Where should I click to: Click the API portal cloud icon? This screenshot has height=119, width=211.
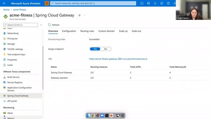[x=4, y=101]
